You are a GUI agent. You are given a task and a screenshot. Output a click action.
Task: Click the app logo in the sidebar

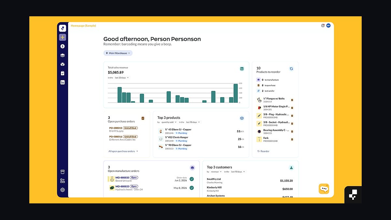pos(63,28)
